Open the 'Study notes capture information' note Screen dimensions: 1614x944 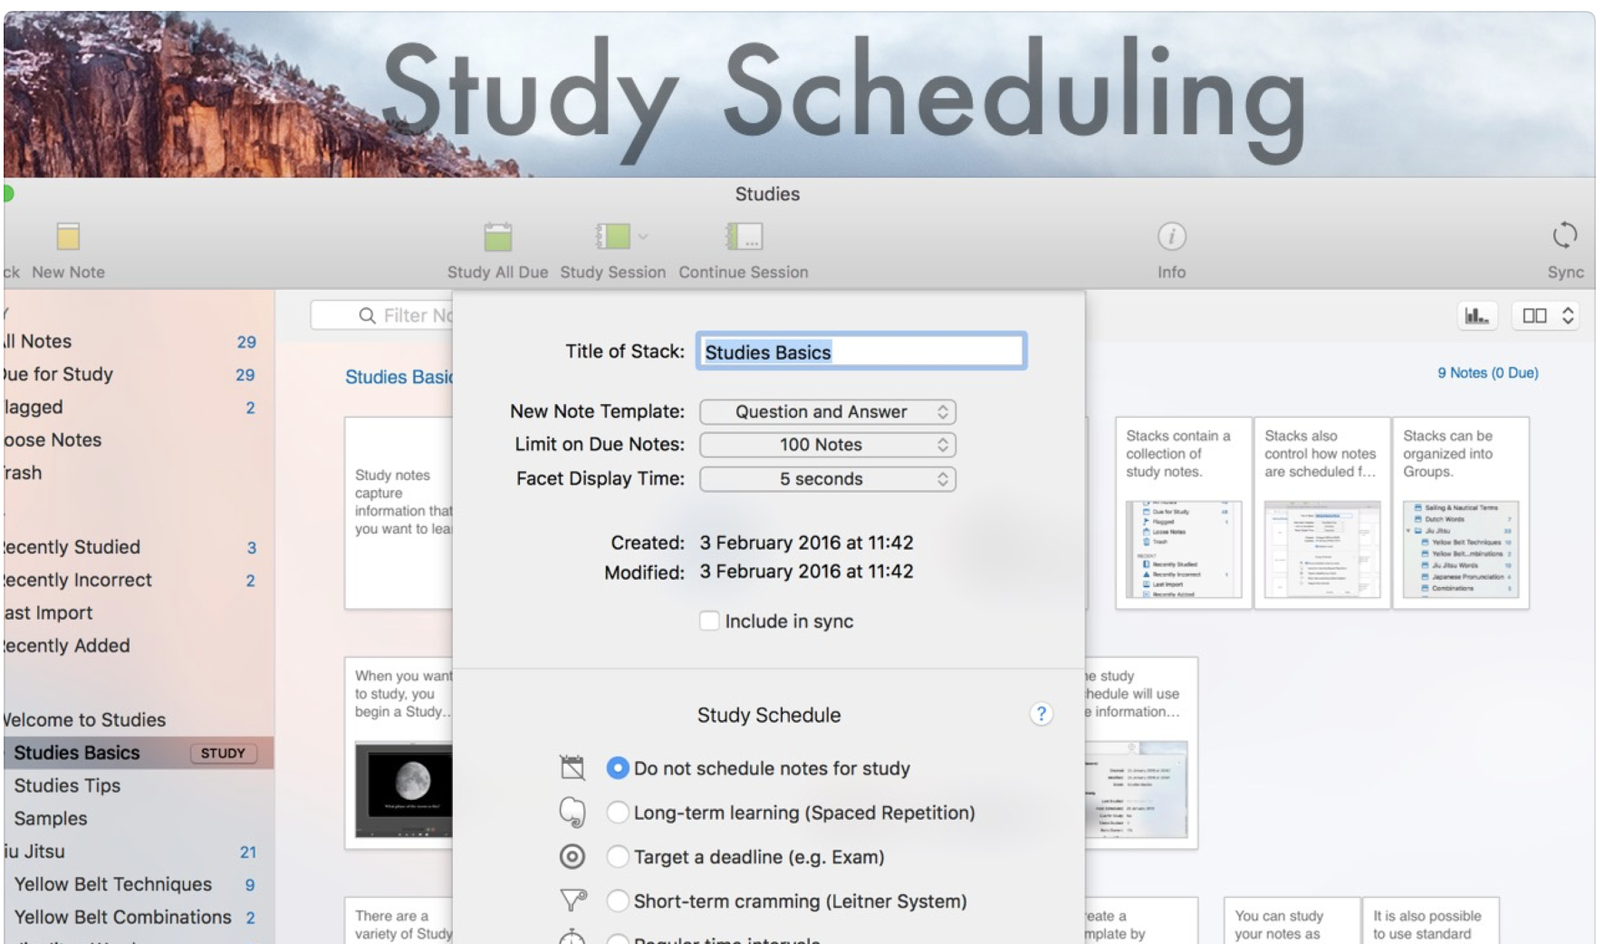pyautogui.click(x=399, y=513)
